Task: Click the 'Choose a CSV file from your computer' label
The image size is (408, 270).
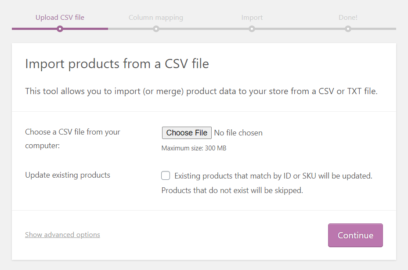Action: coord(72,138)
